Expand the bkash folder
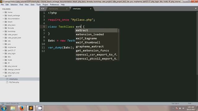The image size is (198, 111). tap(3, 22)
